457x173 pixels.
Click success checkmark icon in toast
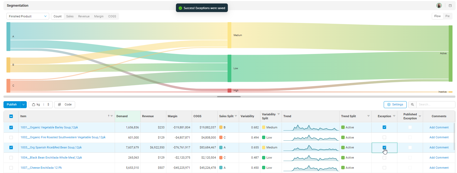180,8
